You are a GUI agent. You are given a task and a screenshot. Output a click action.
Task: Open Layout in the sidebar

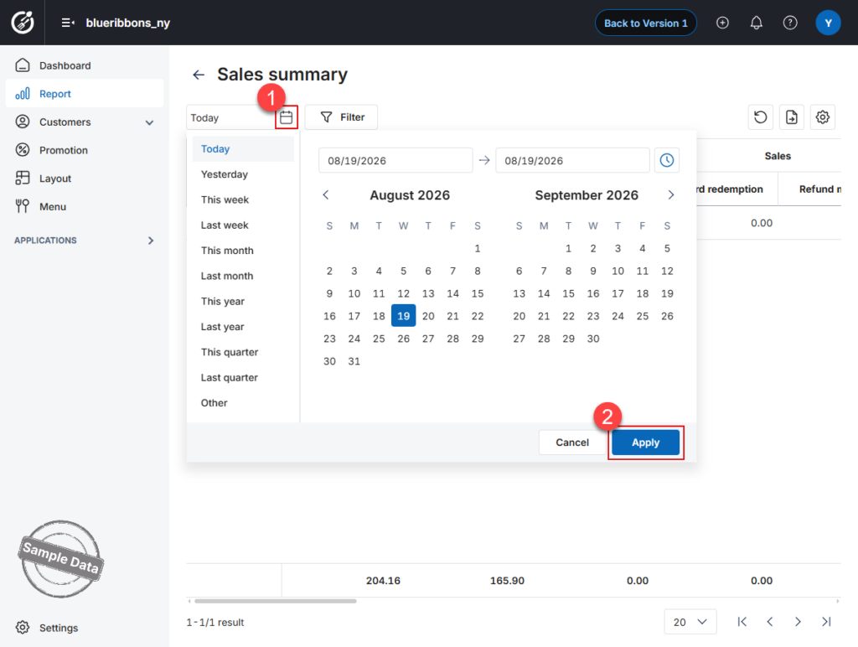tap(85, 179)
